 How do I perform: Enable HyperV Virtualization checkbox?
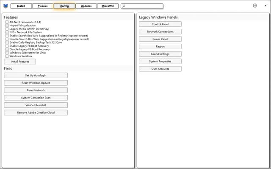click(7, 25)
